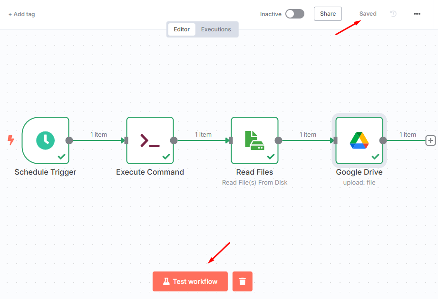Screen dimensions: 438x299
Task: Click the Execute Command green success checkmark
Action: pos(166,157)
